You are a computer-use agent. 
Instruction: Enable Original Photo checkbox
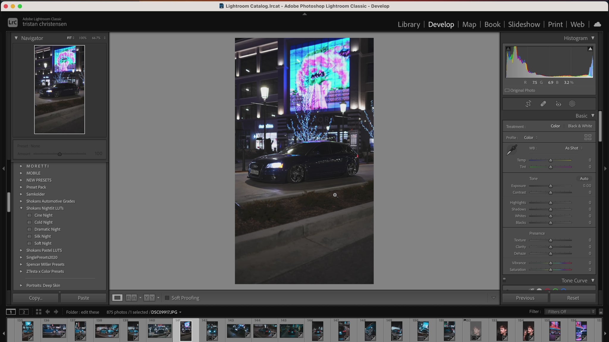pos(507,90)
